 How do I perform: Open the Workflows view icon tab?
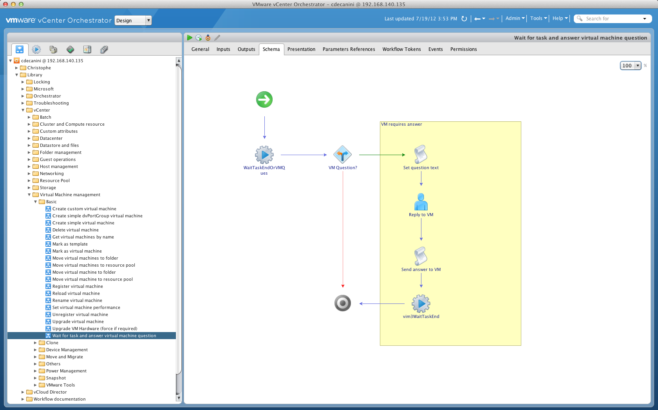tap(20, 49)
